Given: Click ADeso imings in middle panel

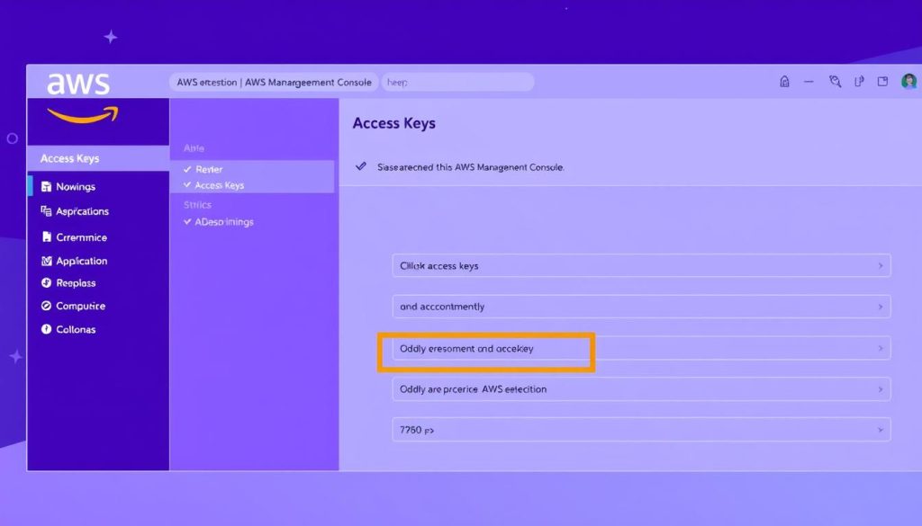Looking at the screenshot, I should (224, 222).
